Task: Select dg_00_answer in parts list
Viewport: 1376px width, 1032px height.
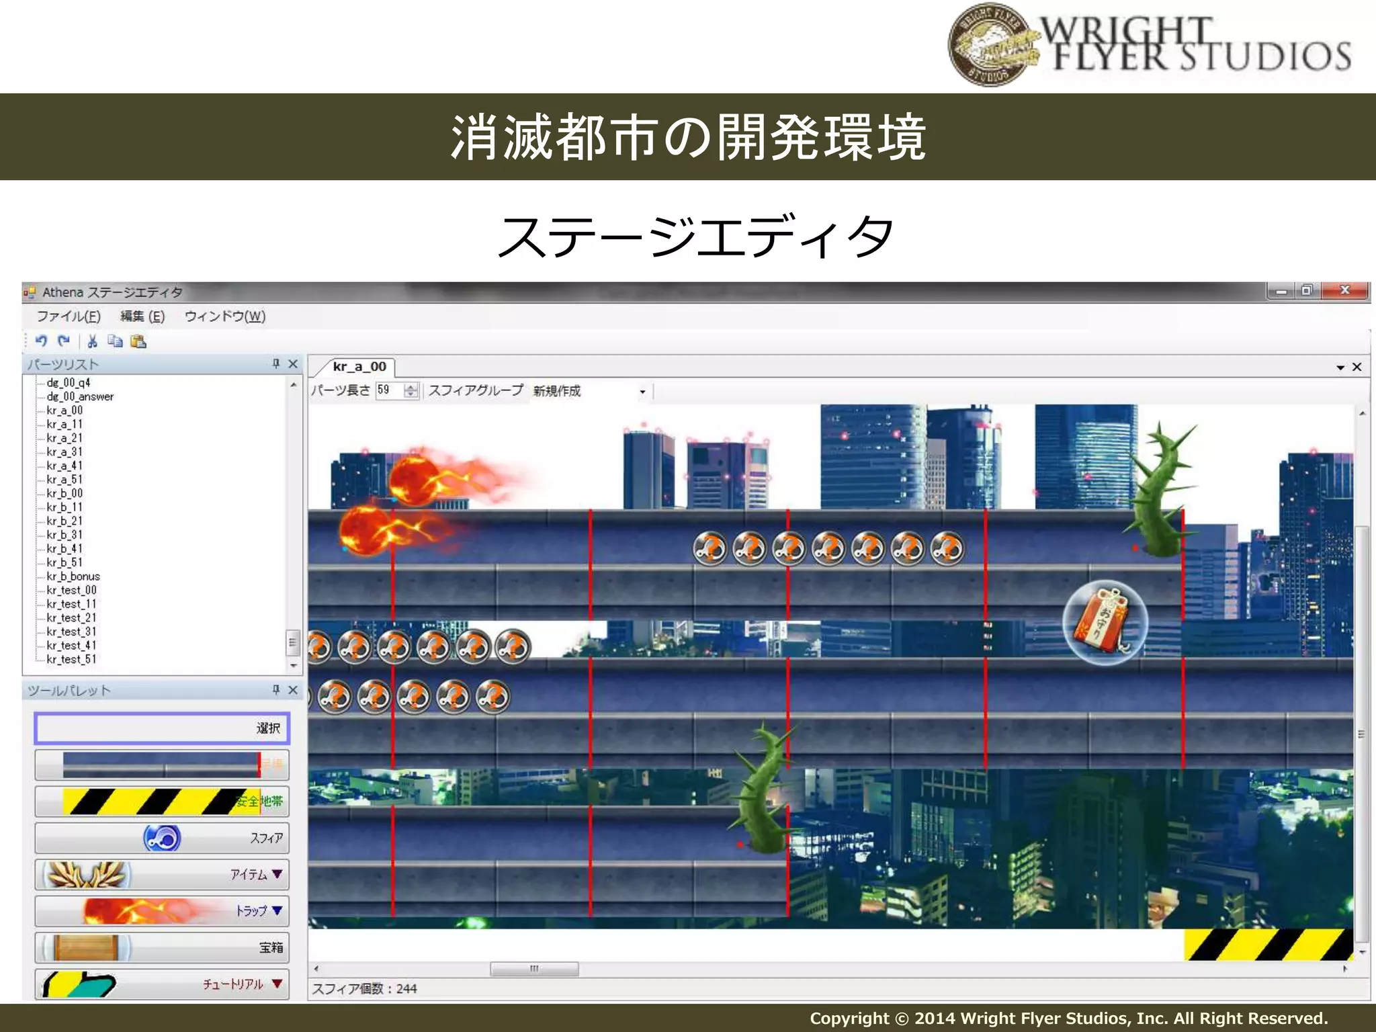Action: point(80,396)
